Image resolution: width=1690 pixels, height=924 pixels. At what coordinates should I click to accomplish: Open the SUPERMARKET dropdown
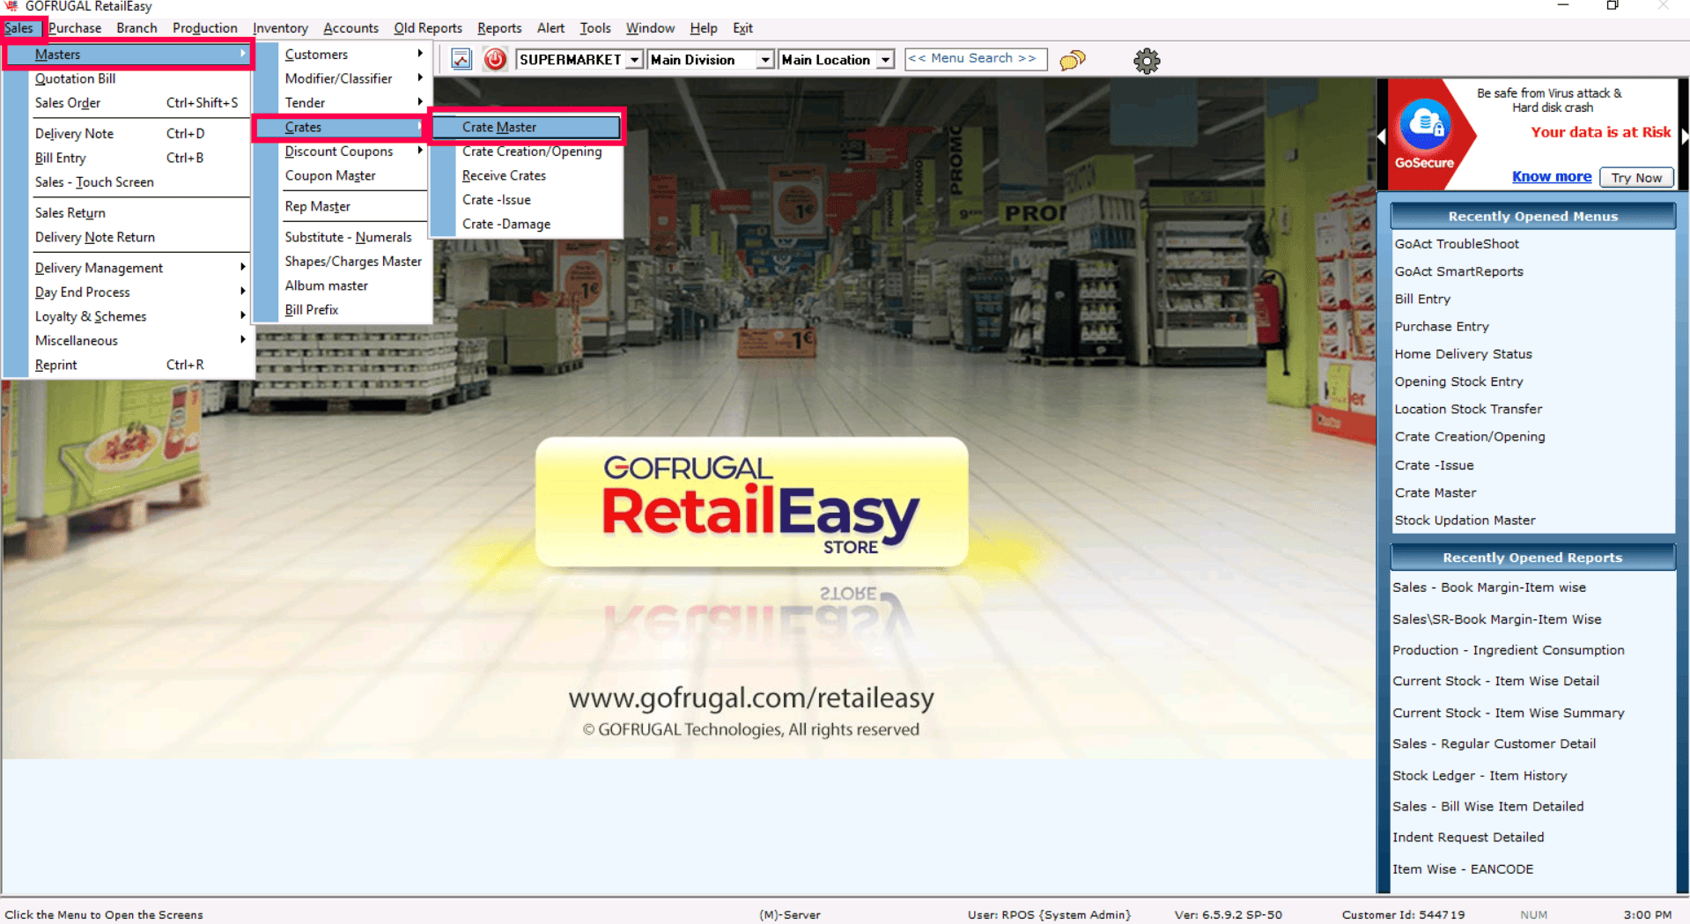pos(634,60)
